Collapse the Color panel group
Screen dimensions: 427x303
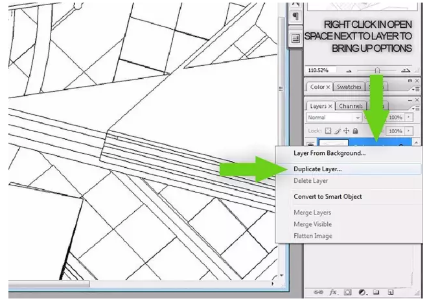coord(410,81)
